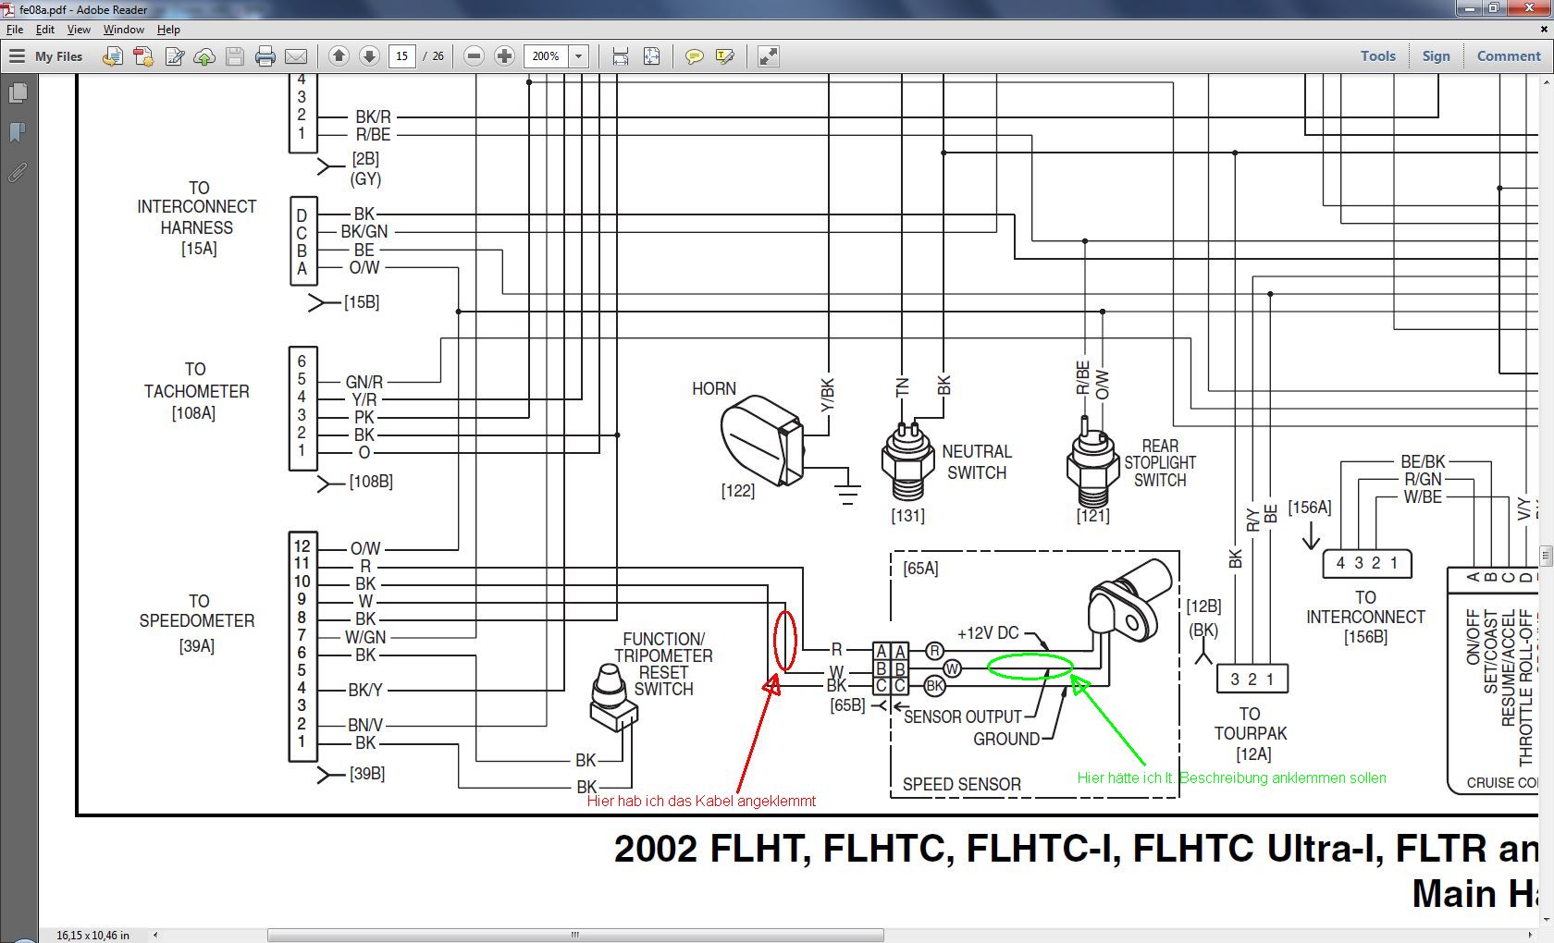The width and height of the screenshot is (1554, 943).
Task: Click the TO TACHOMETER [108A] label
Action: [196, 391]
